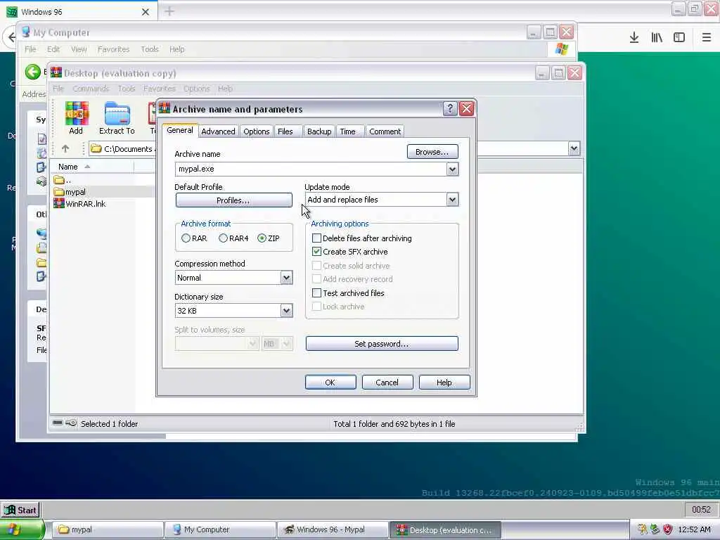Open WinRAR Commands menu
Image resolution: width=720 pixels, height=540 pixels.
tap(91, 89)
